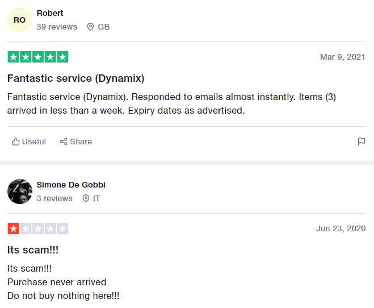Click Simone's 3 reviews count
Image resolution: width=374 pixels, height=308 pixels.
pos(54,198)
